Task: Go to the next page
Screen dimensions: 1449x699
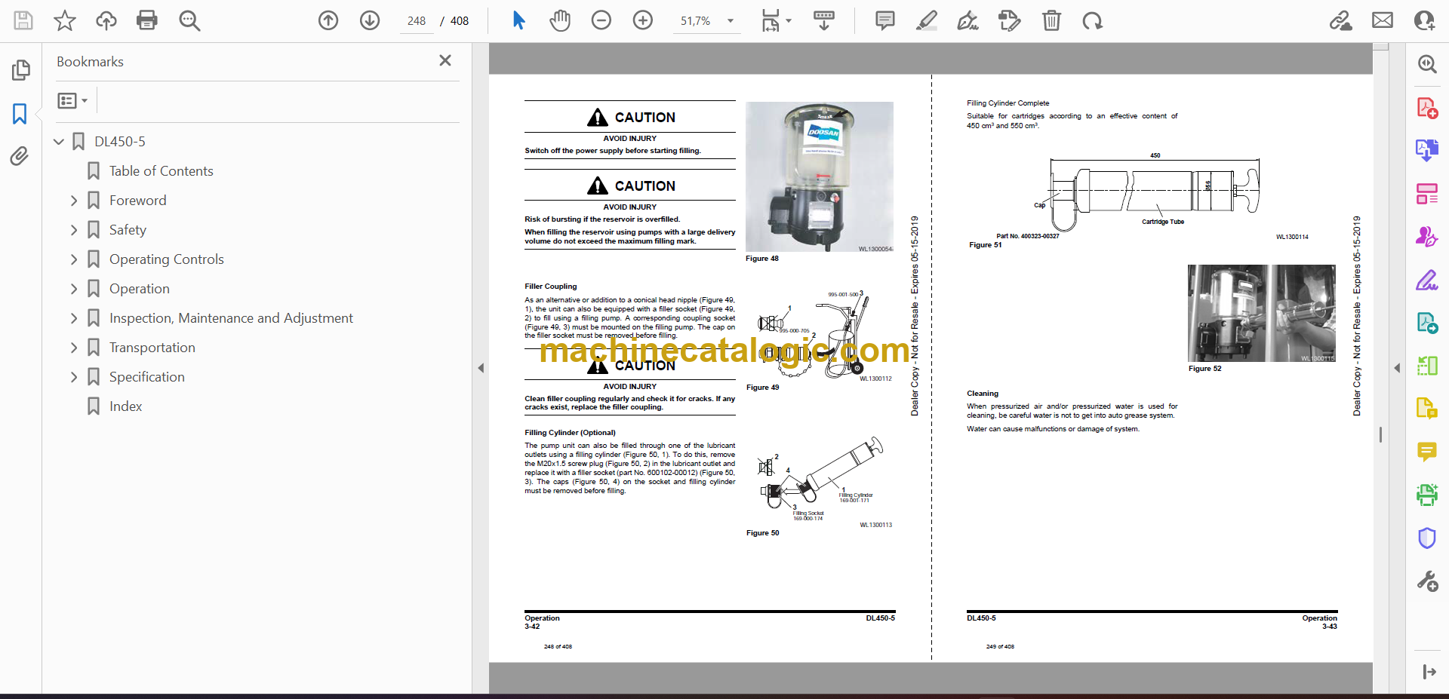Action: (x=370, y=20)
